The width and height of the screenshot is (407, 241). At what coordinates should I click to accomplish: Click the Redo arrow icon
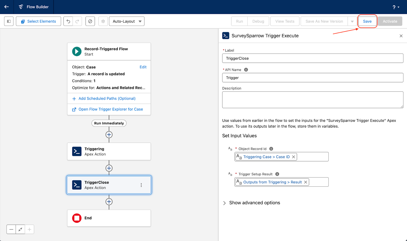77,21
